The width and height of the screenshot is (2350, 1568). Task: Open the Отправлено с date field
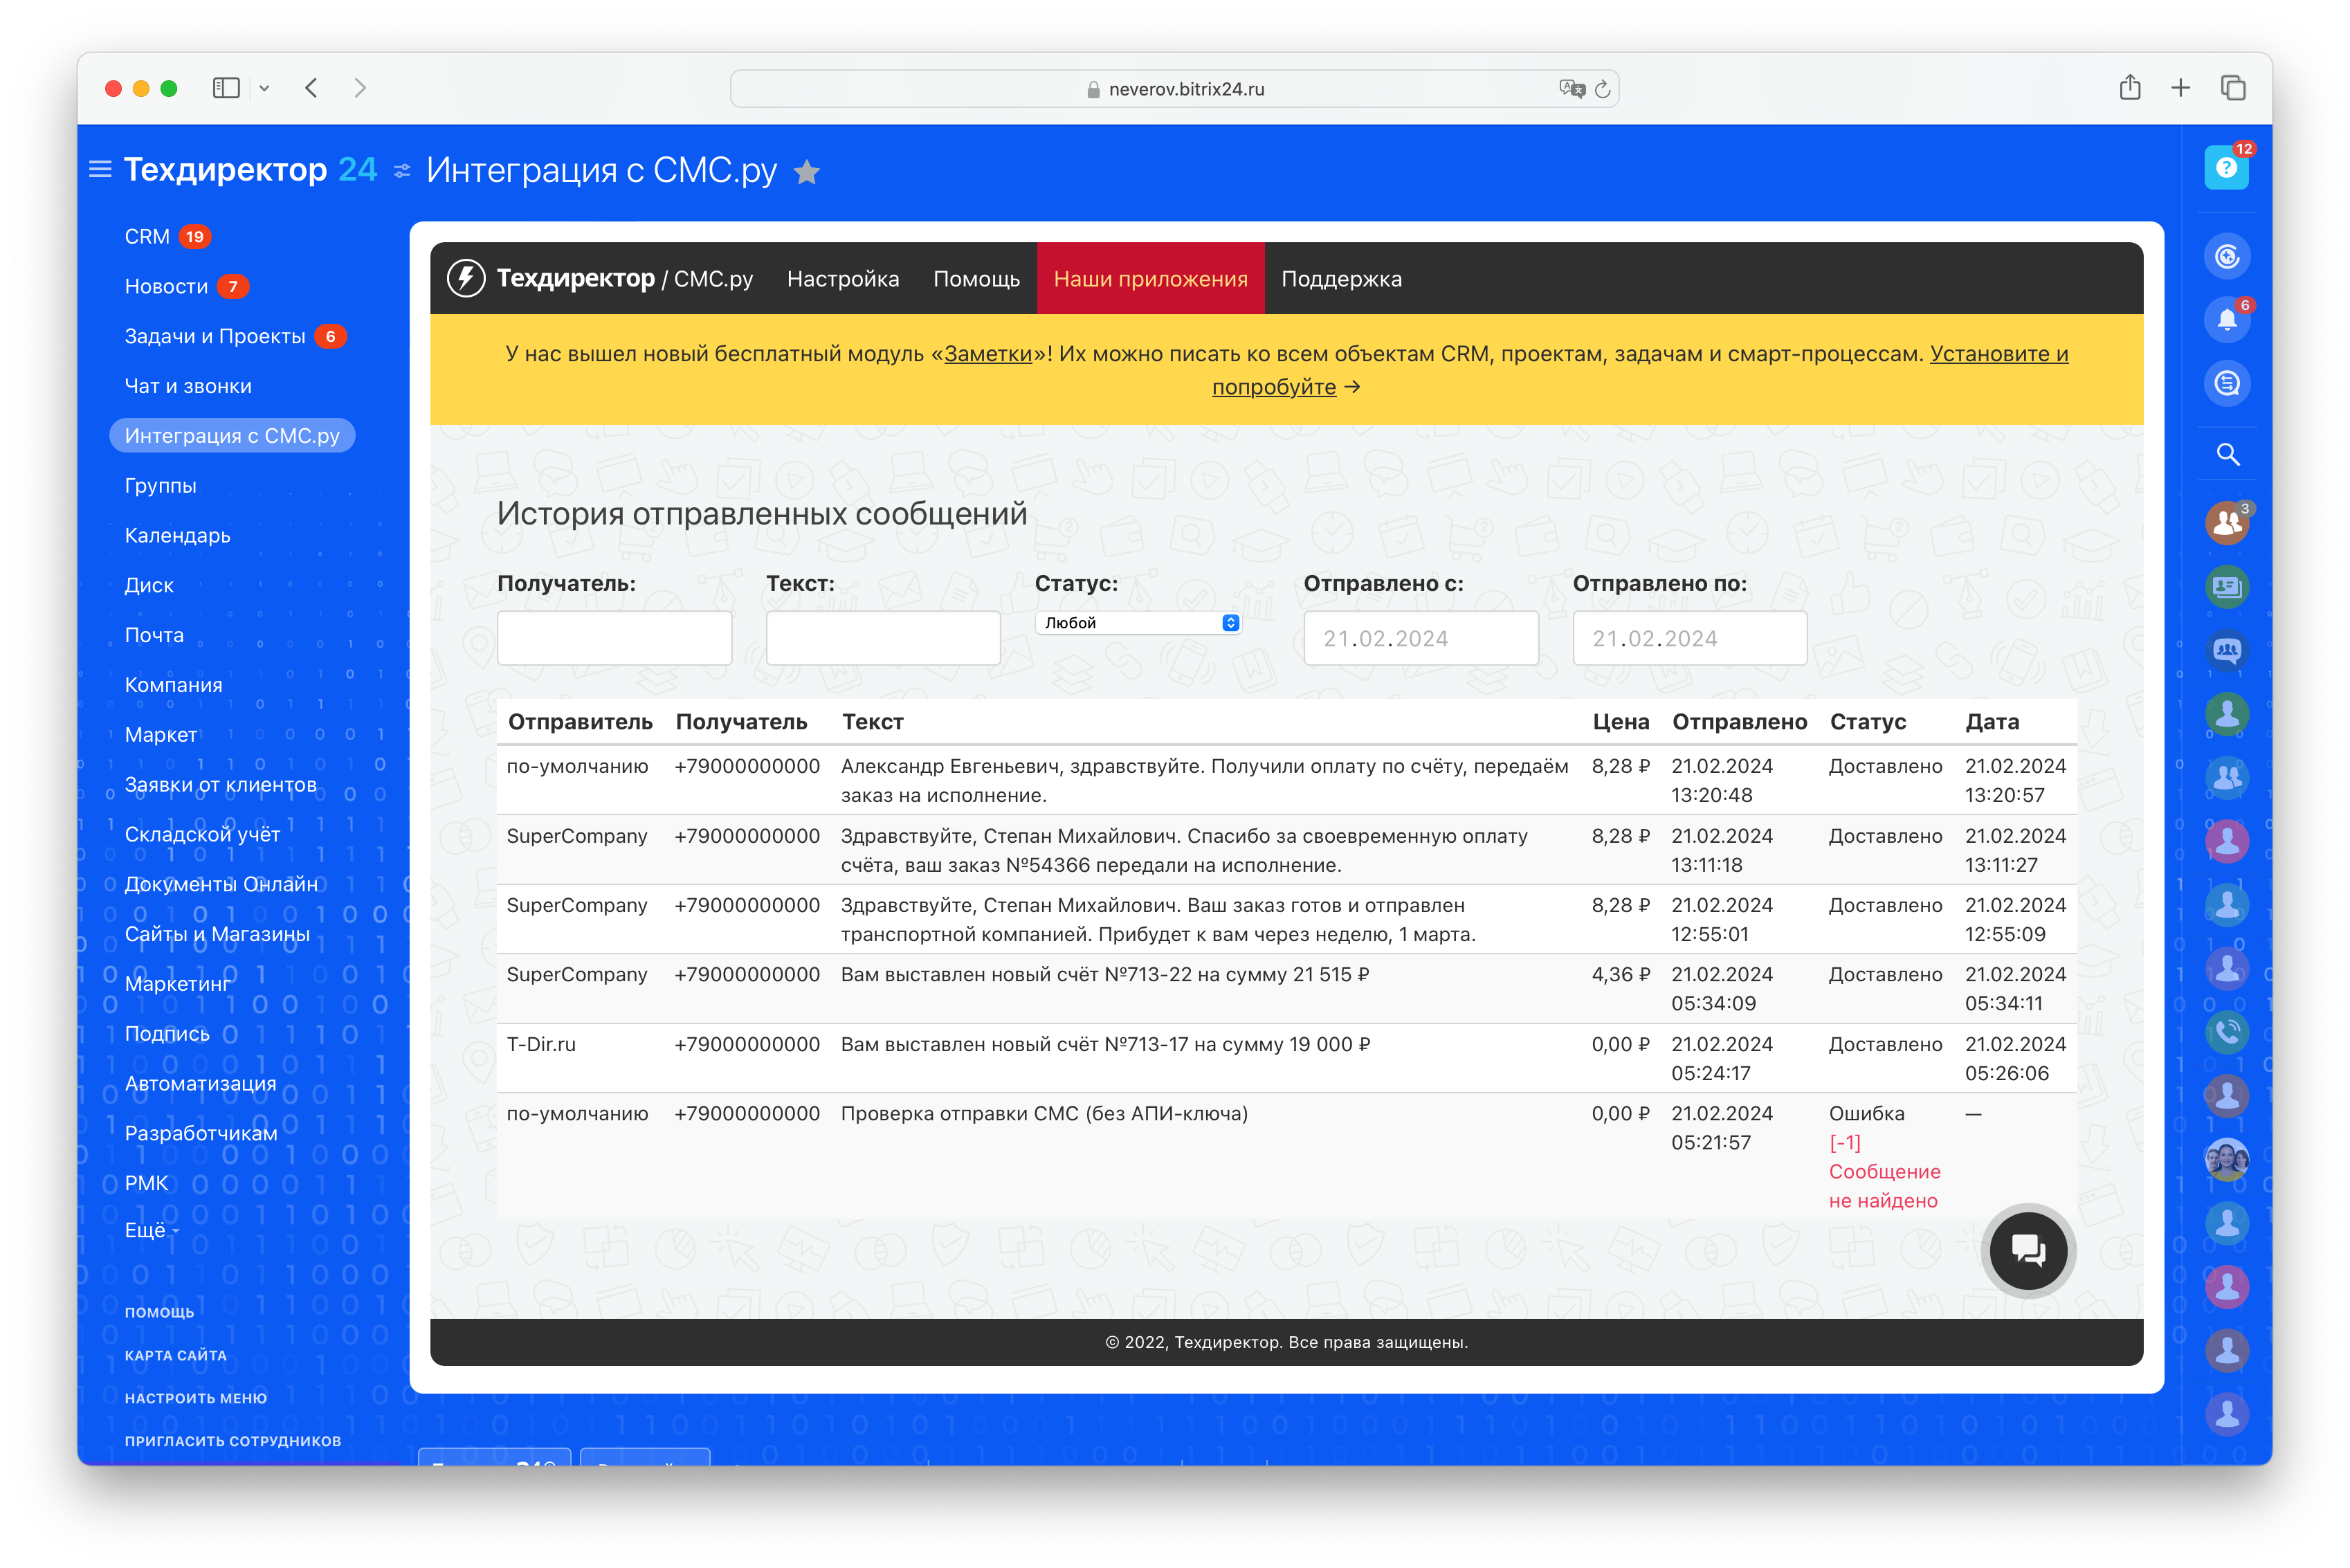coord(1420,638)
